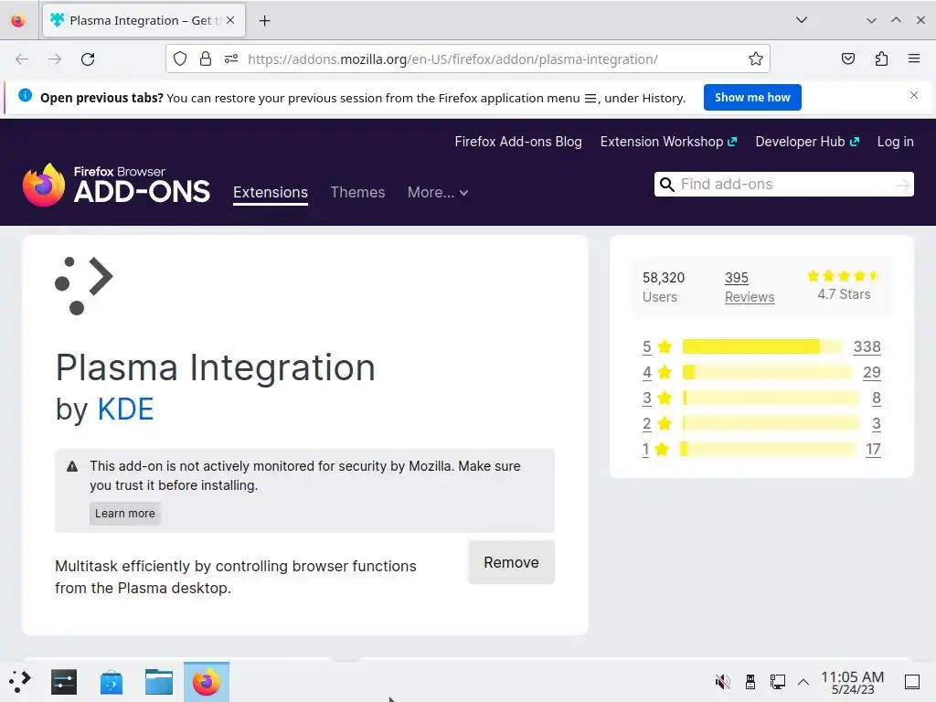The height and width of the screenshot is (702, 936).
Task: Go back to the previous page
Action: (22, 59)
